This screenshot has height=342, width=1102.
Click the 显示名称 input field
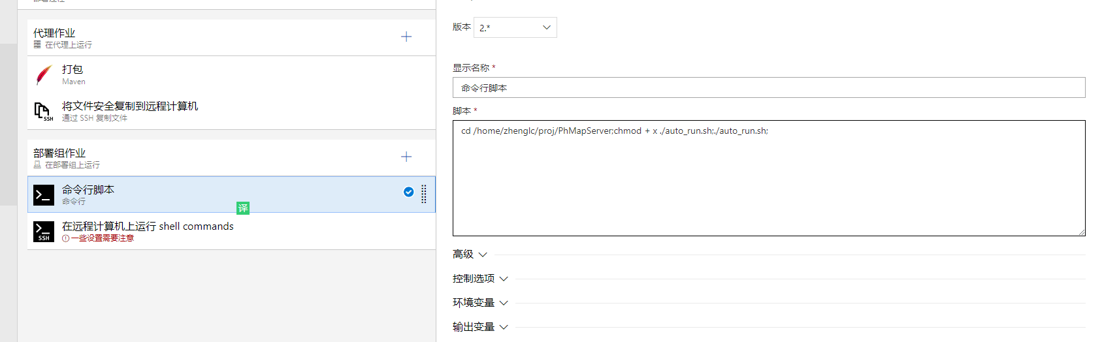(768, 88)
